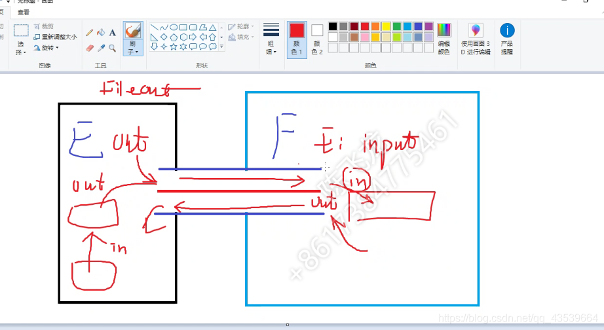Viewport: 604px width, 330px height.
Task: Pick the black color swatch
Action: point(333,26)
